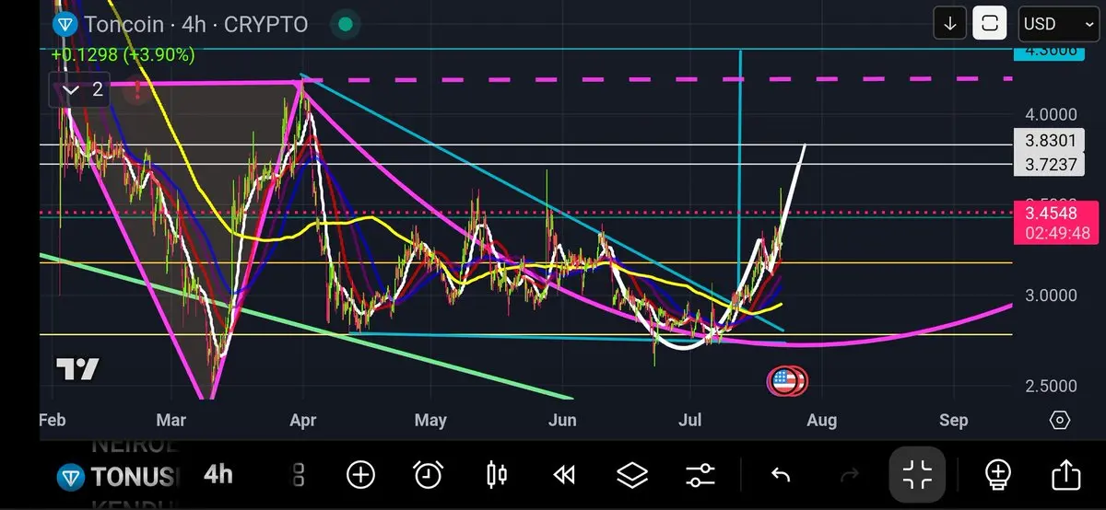
Task: Tap the US flag economic event marker
Action: (x=786, y=380)
